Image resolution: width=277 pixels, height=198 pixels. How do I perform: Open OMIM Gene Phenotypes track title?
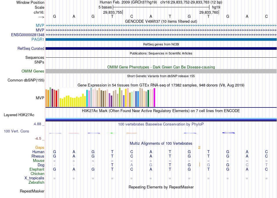161,67
